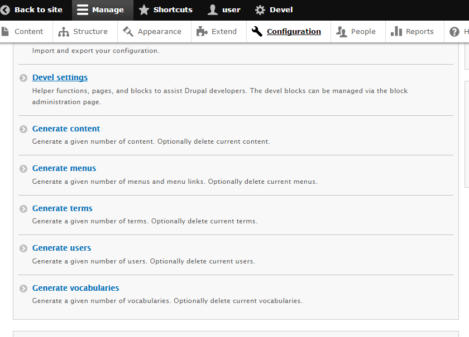Go to the Appearance admin tab label

point(160,32)
